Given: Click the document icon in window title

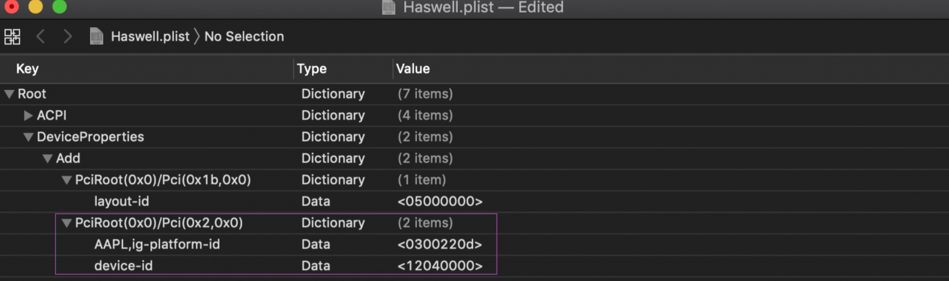Looking at the screenshot, I should [389, 7].
